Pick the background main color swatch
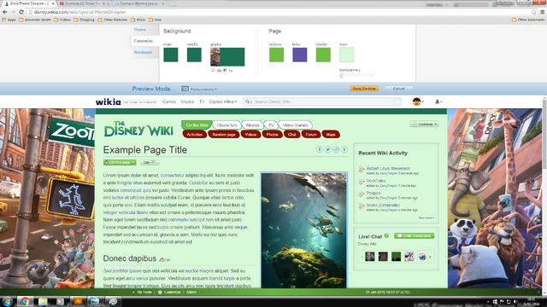547x307 pixels. click(171, 55)
